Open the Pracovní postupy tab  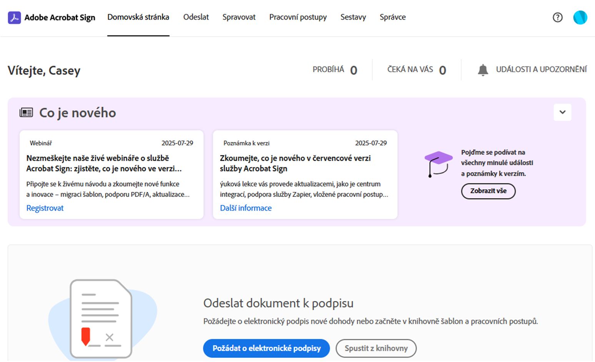coord(298,17)
